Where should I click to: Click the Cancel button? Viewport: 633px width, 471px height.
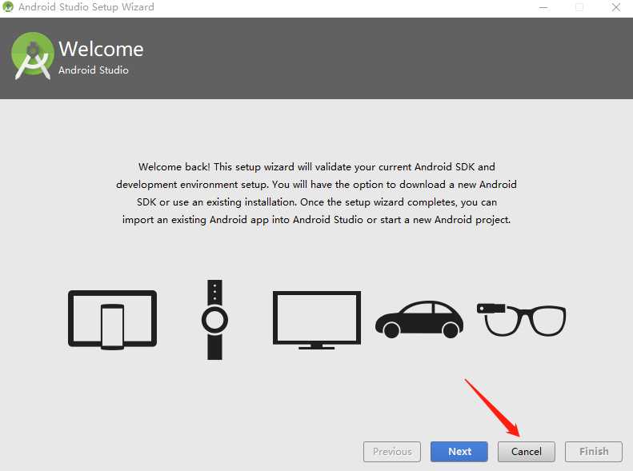(526, 452)
